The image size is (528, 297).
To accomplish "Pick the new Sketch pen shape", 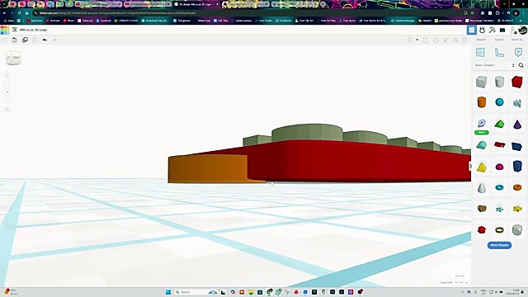I will 482,123.
